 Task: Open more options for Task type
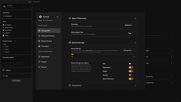(x=172, y=51)
